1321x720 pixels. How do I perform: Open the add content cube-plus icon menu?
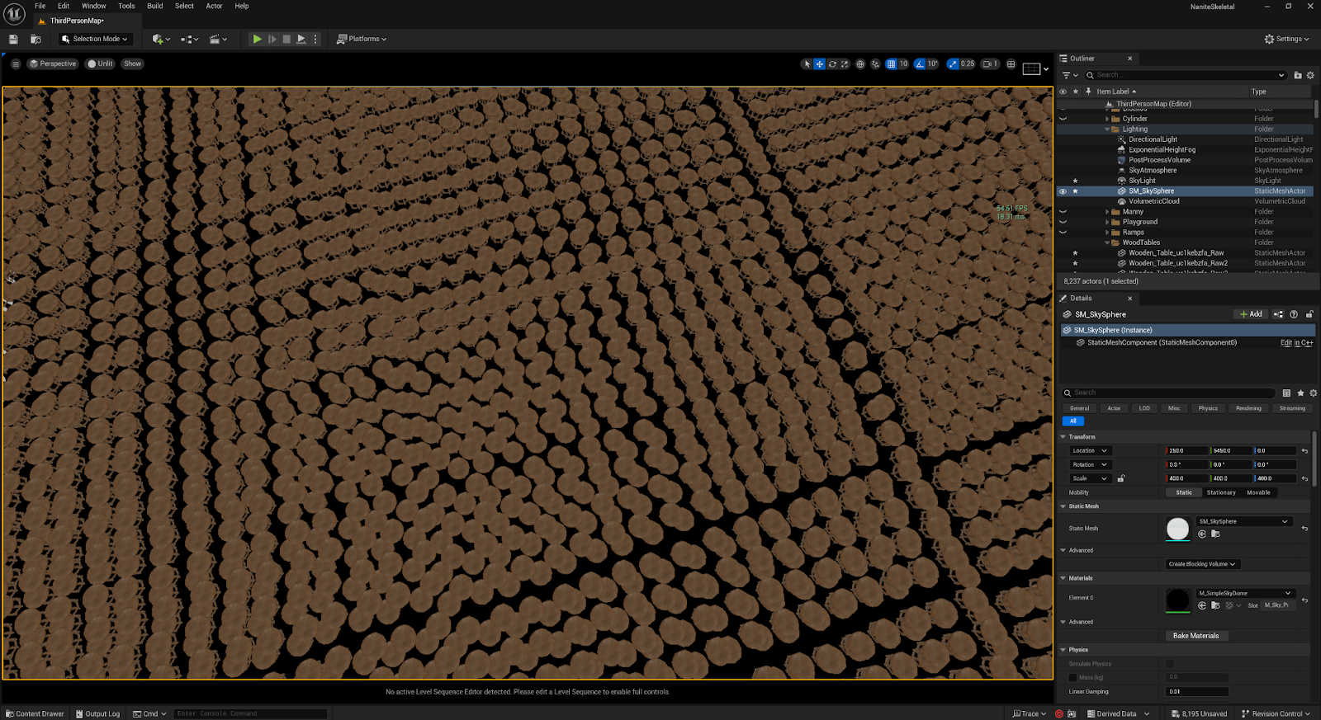point(161,39)
